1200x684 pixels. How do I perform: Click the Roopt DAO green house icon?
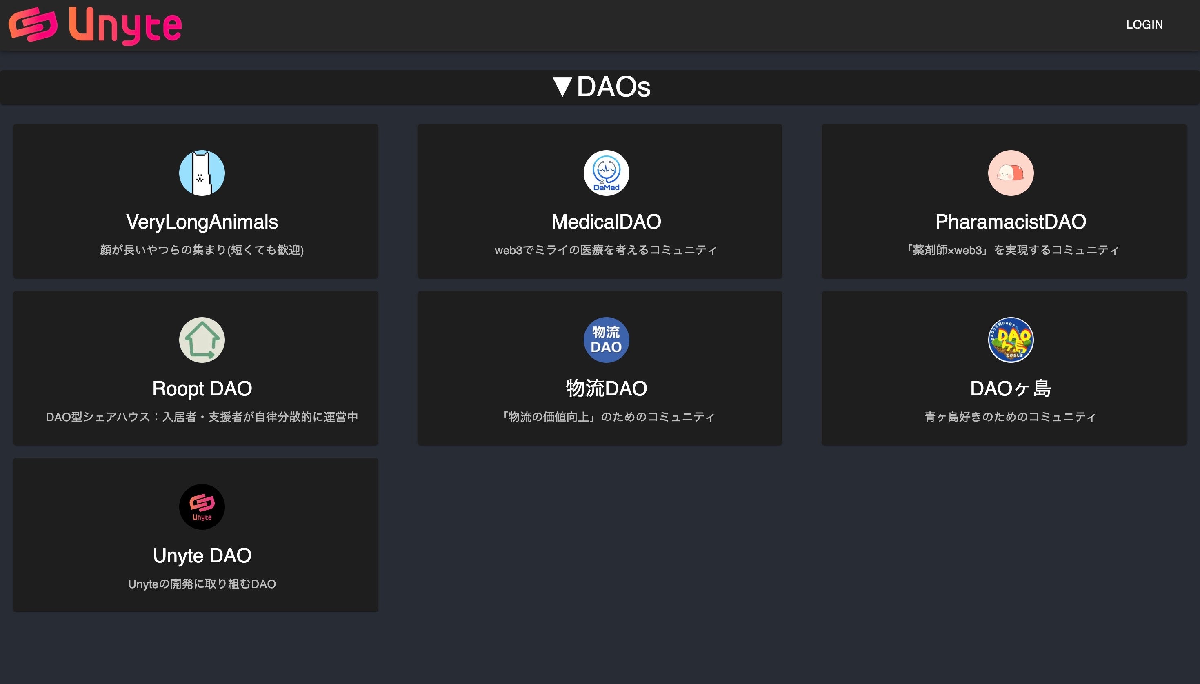tap(202, 340)
